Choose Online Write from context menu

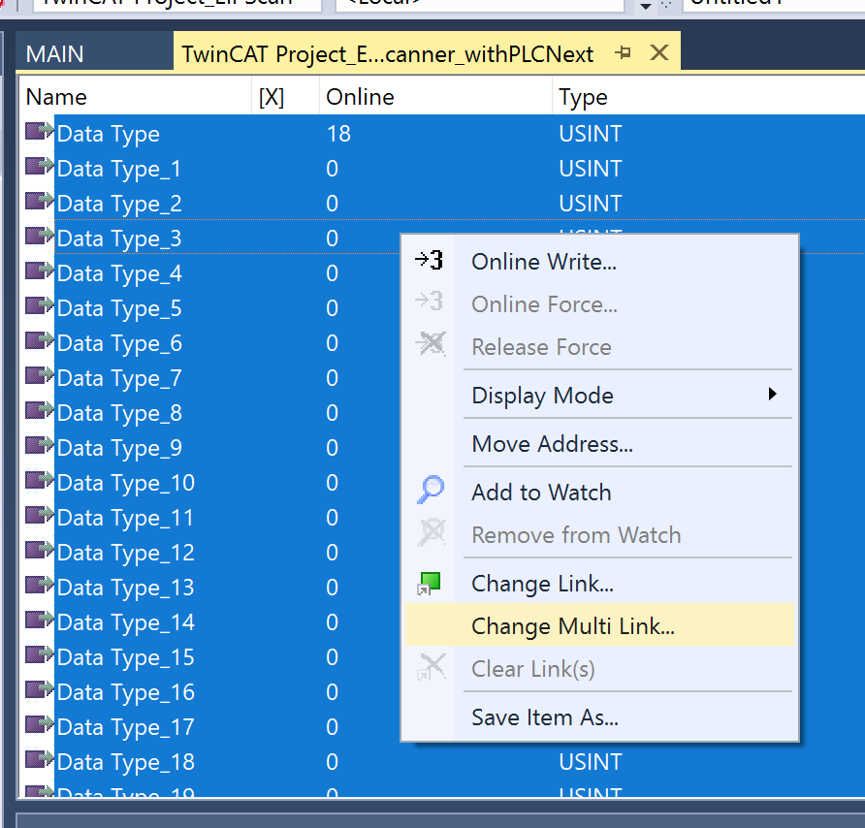599,262
